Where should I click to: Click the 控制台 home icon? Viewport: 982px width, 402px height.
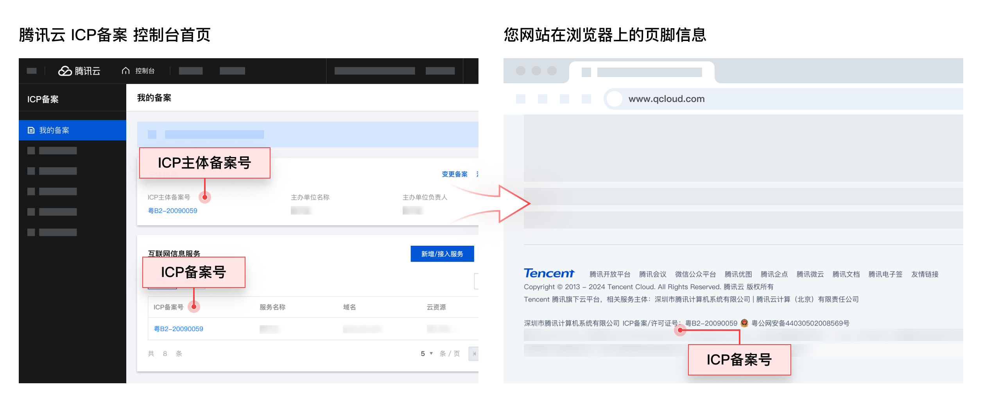[x=125, y=71]
